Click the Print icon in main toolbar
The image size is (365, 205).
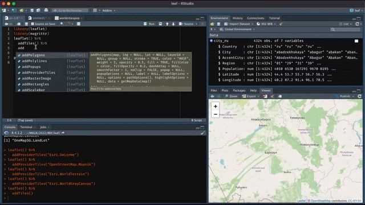pyautogui.click(x=46, y=10)
